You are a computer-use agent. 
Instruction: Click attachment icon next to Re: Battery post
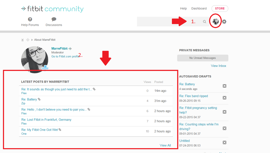click(39, 99)
